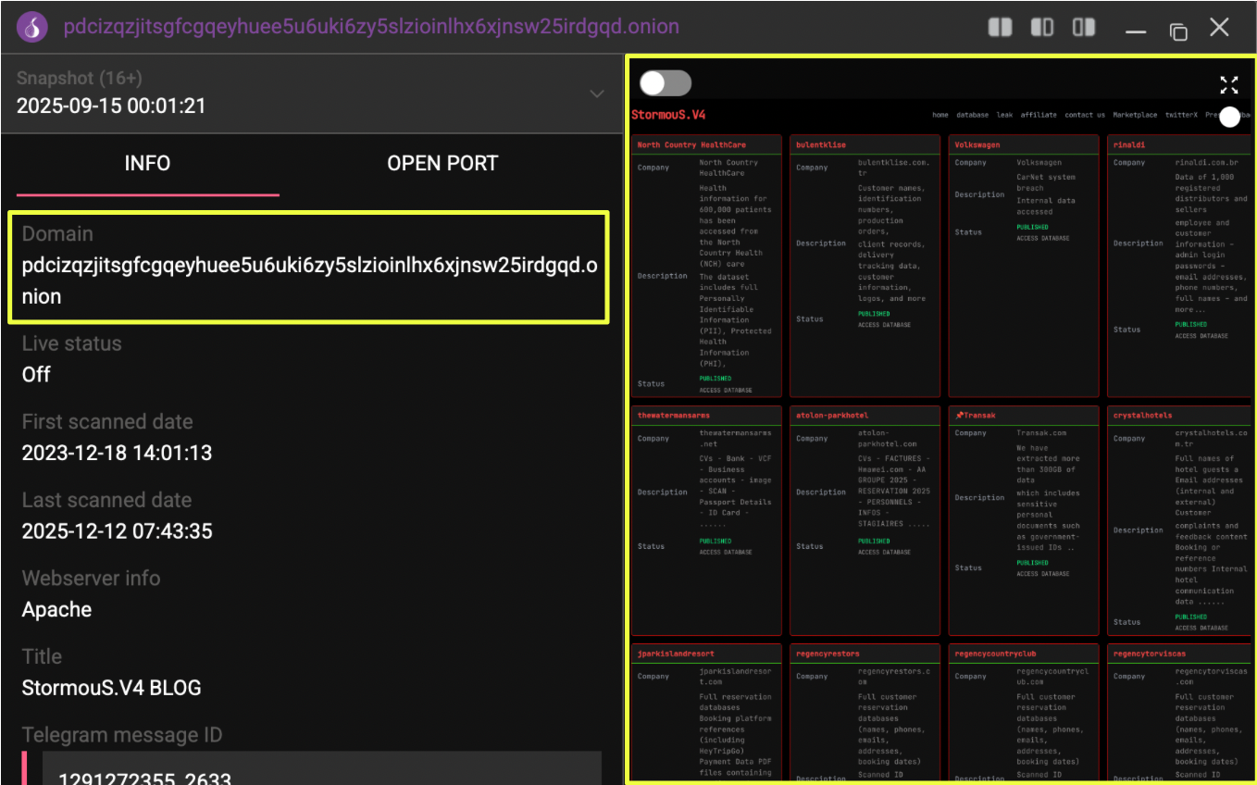The image size is (1257, 785).
Task: Click the purple onion address in the title bar
Action: [x=371, y=27]
